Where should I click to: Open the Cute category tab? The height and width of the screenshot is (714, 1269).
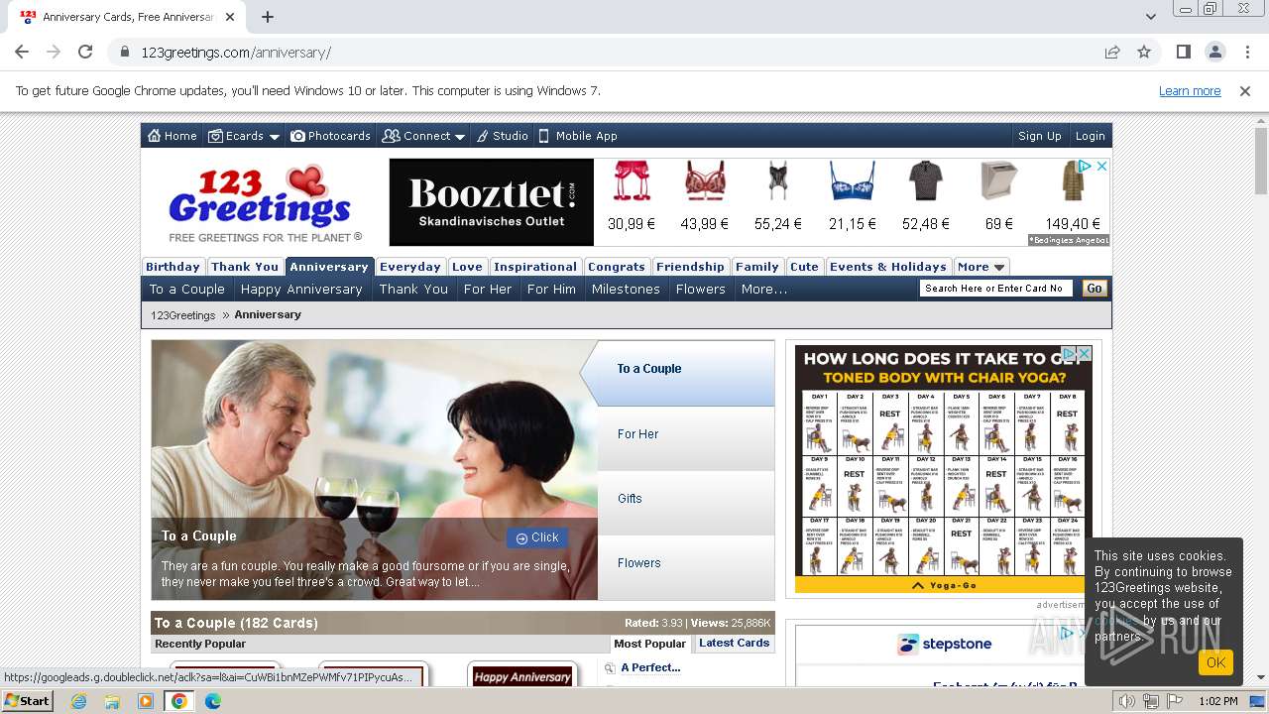(x=804, y=267)
